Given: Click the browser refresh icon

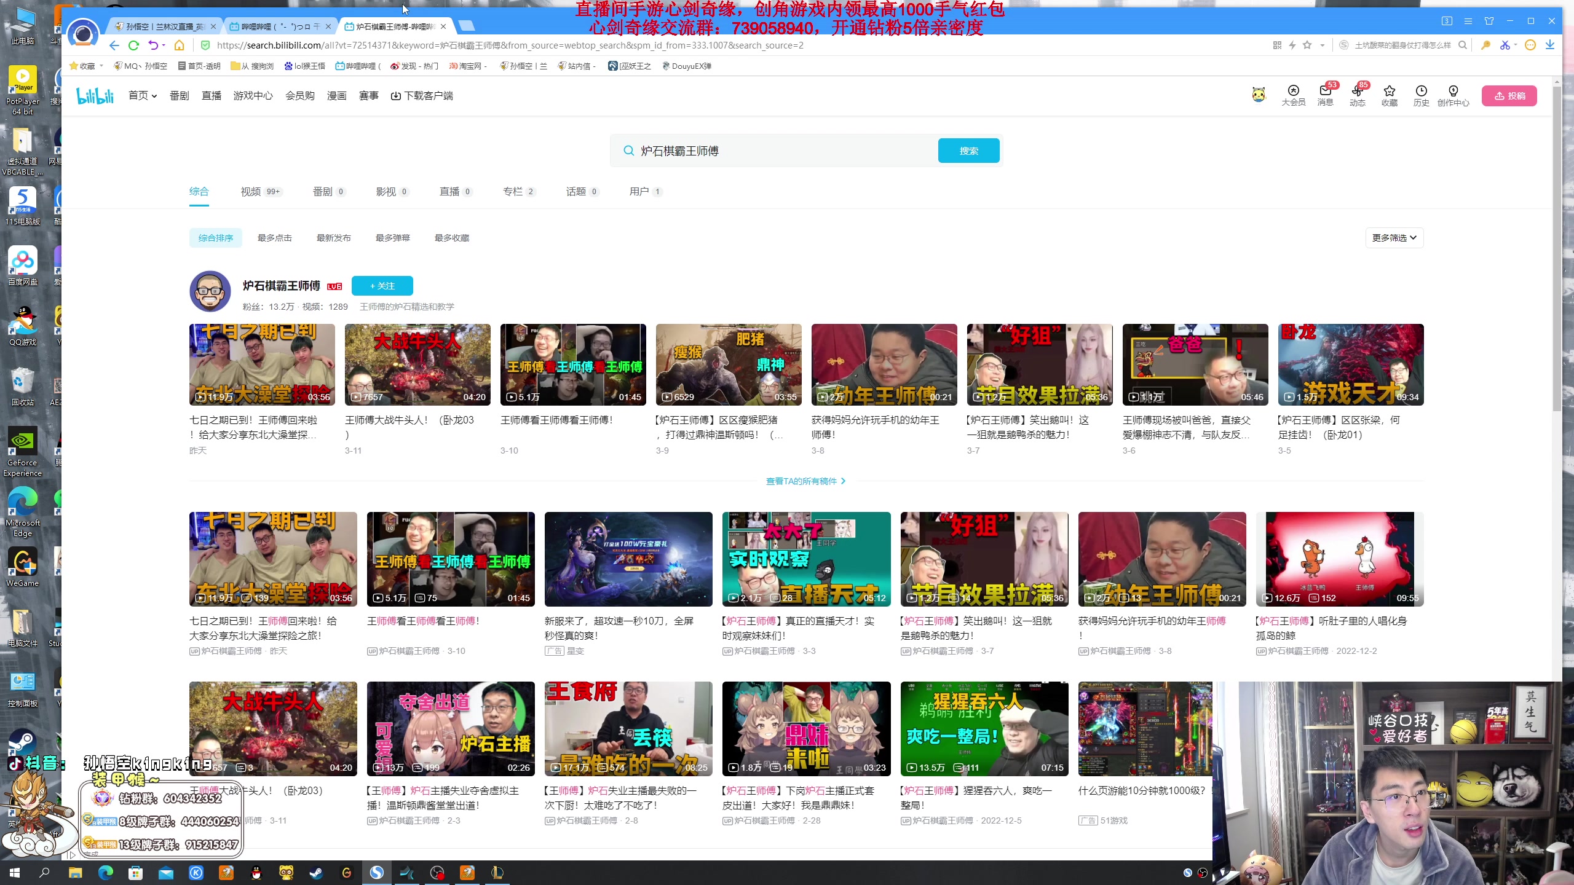Looking at the screenshot, I should point(133,45).
